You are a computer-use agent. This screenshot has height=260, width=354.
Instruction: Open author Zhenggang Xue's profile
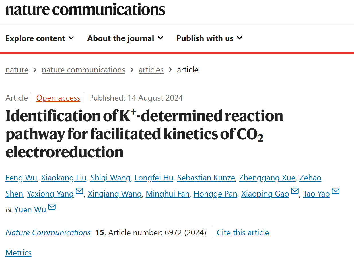click(267, 178)
